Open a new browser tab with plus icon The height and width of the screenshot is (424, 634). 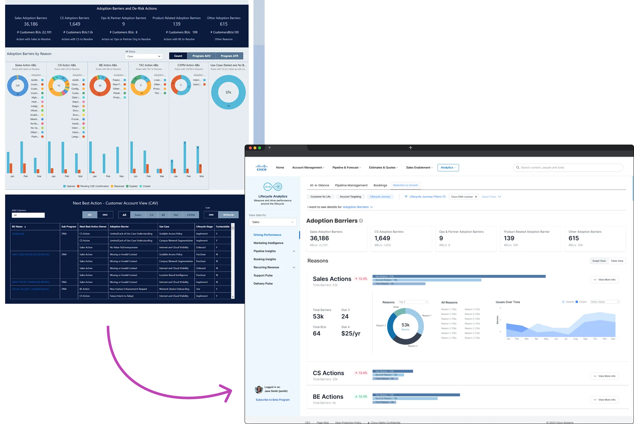410,148
